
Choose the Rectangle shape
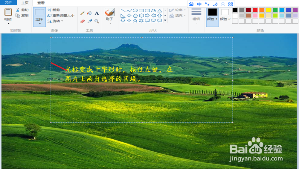coord(141,10)
